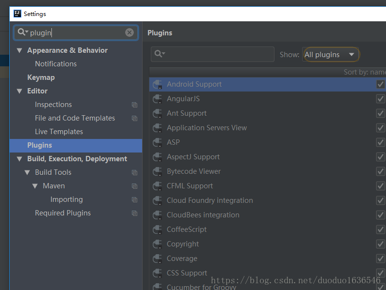Open the Keymap settings page
The width and height of the screenshot is (386, 290).
point(41,77)
